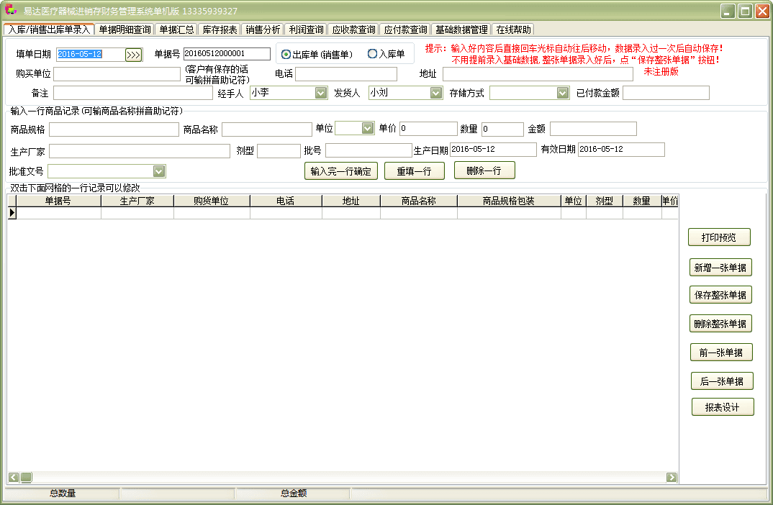The width and height of the screenshot is (773, 505).
Task: Switch to 基础数据管理 tab
Action: 461,29
